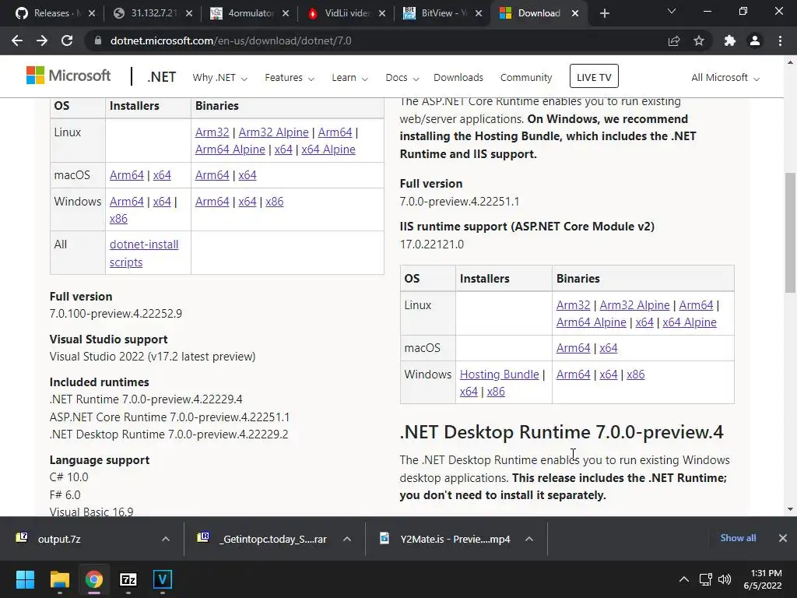
Task: Click the .NET home link
Action: [162, 77]
